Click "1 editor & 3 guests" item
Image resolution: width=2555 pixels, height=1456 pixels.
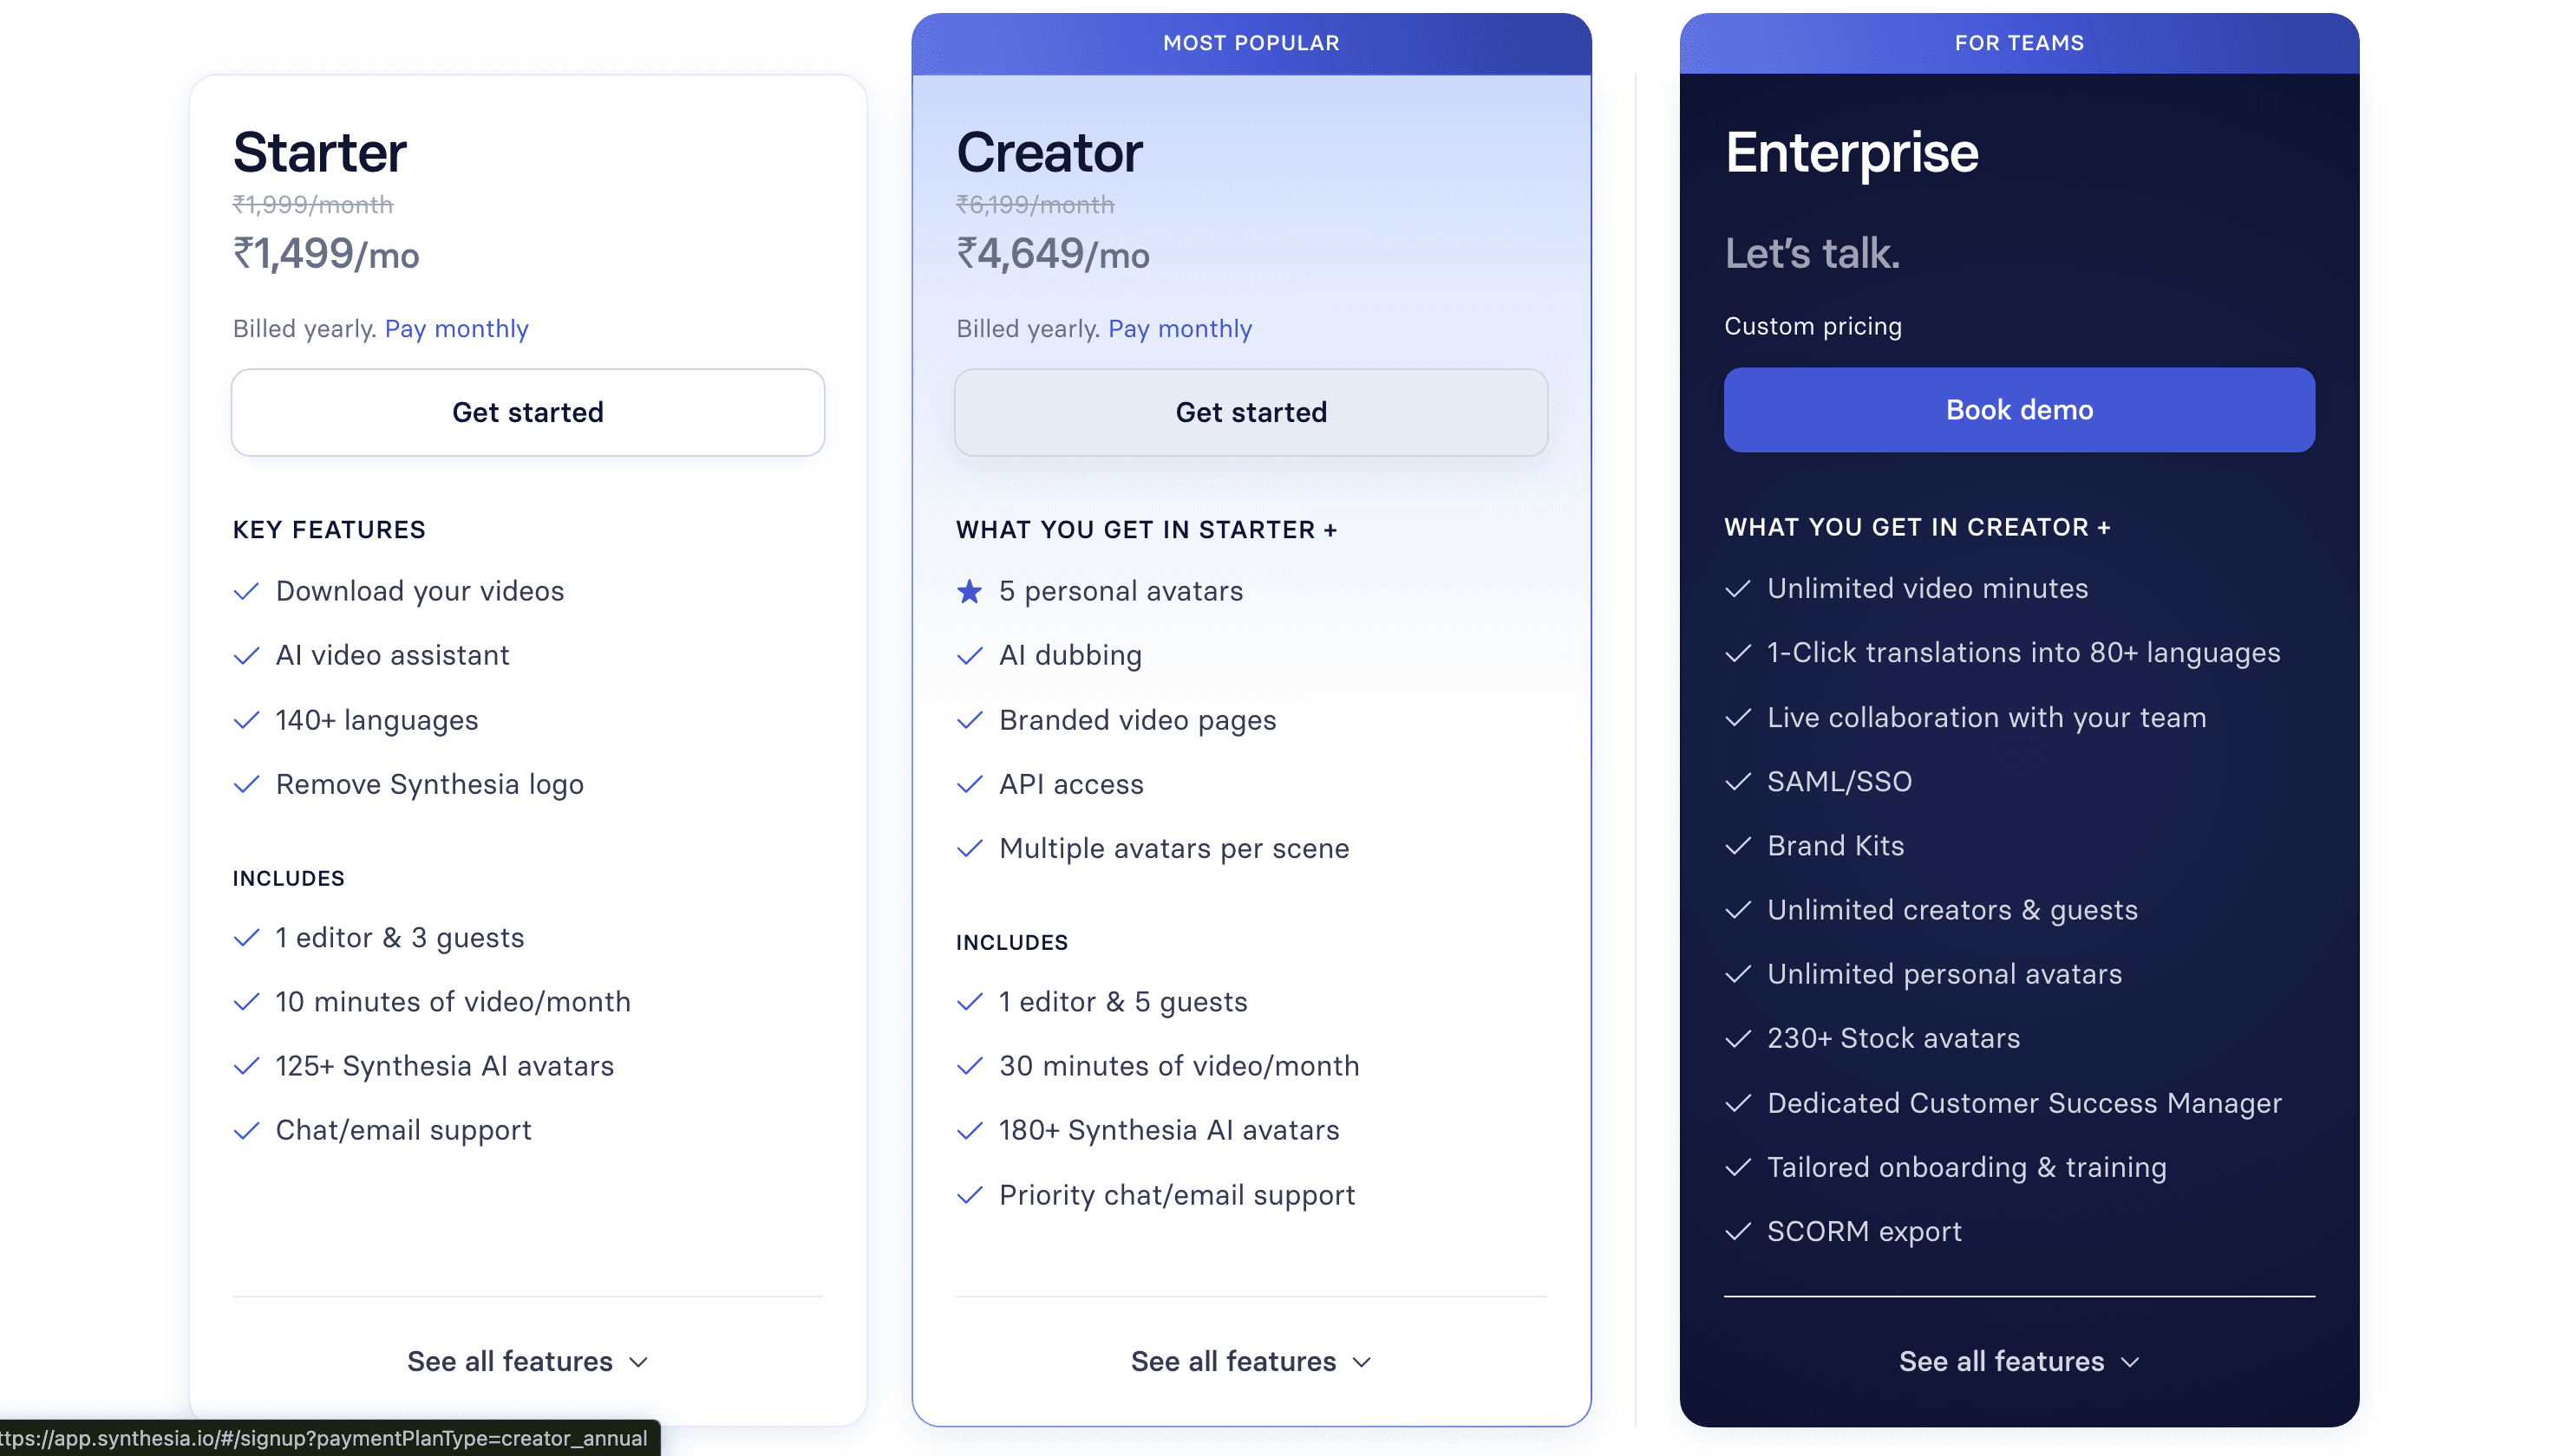(x=400, y=938)
